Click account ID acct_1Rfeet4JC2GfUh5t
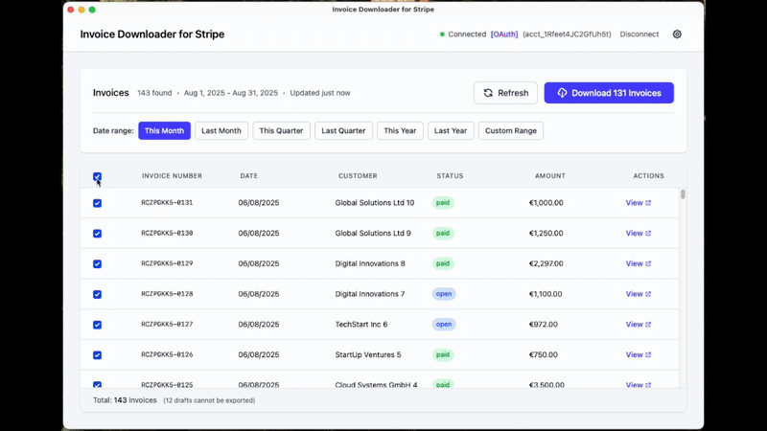767x431 pixels. click(x=567, y=34)
